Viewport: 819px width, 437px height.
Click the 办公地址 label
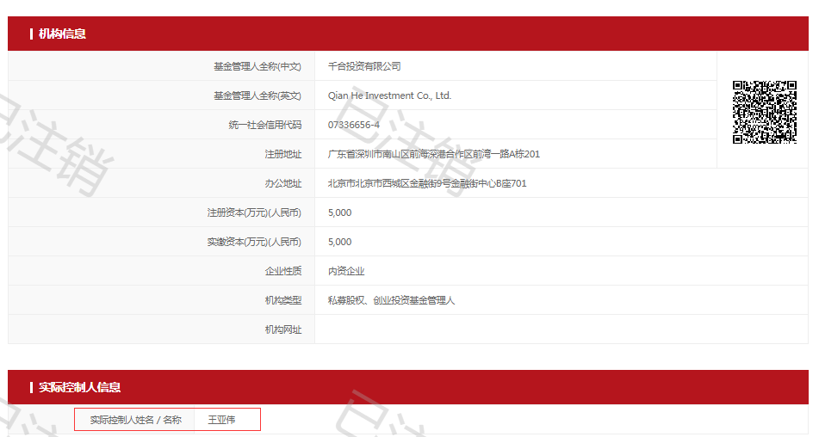pos(283,183)
